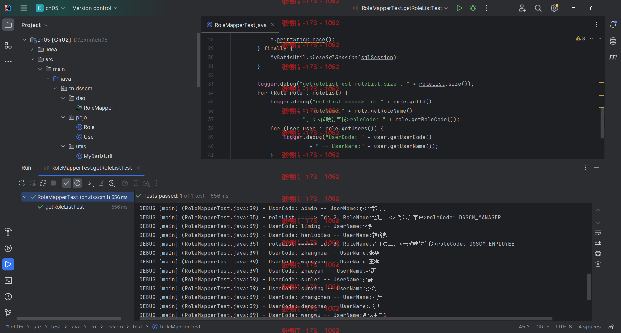Screen dimensions: 621x333
Task: Open Code With Me user icon
Action: [522, 8]
